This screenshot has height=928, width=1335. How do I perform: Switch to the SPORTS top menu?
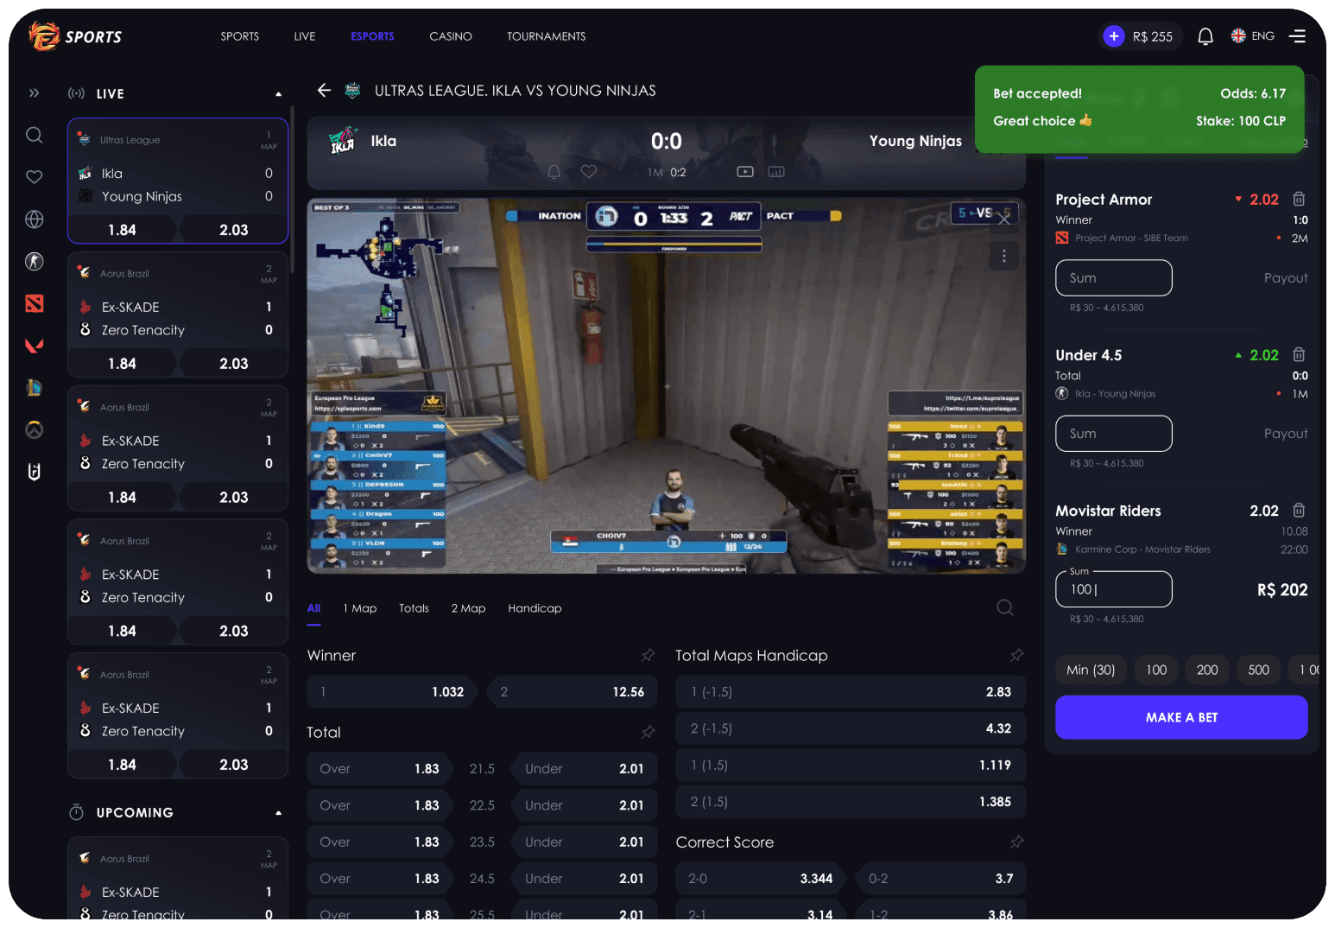pos(240,36)
